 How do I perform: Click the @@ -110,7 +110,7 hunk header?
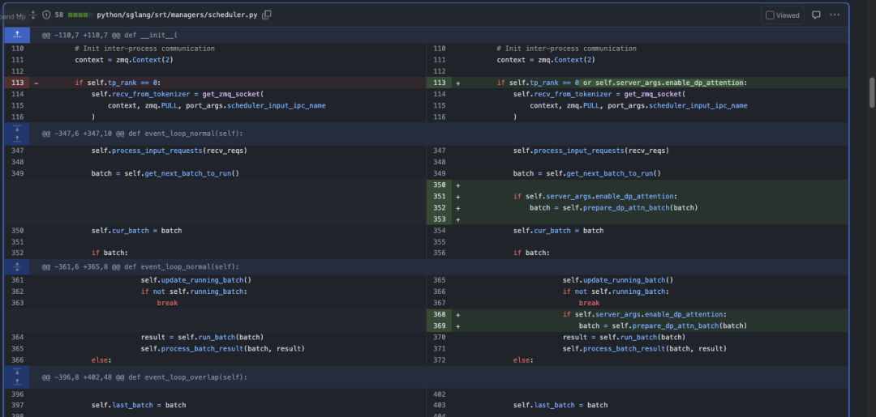pos(109,36)
